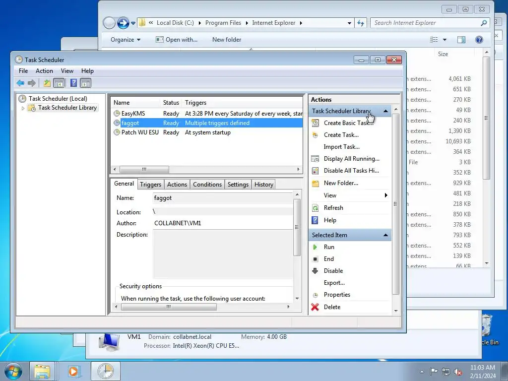Image resolution: width=508 pixels, height=381 pixels.
Task: Click Organize dropdown in Explorer window
Action: pos(126,40)
